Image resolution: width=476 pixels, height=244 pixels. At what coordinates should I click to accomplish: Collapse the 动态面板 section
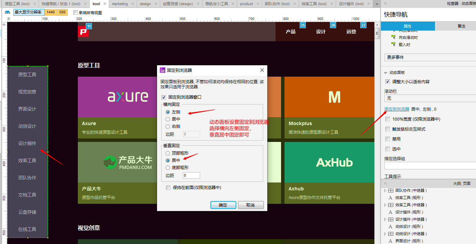click(386, 73)
